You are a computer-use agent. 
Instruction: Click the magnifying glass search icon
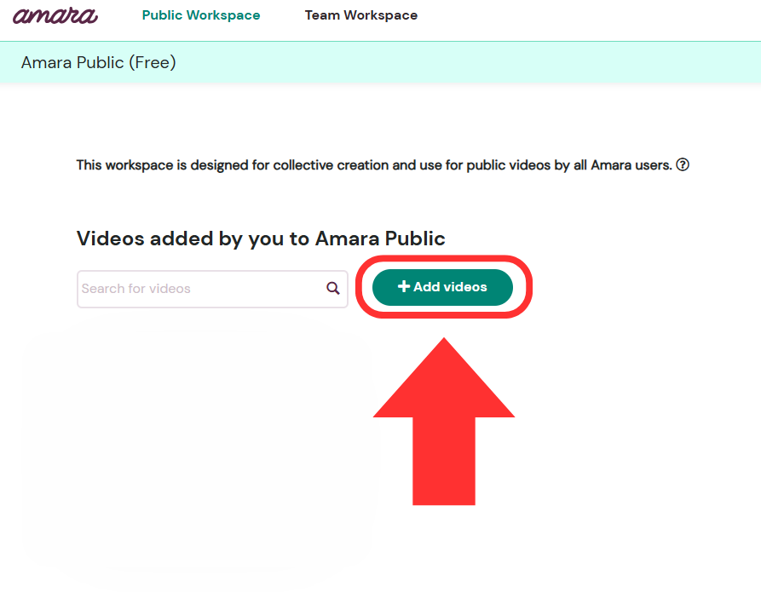tap(333, 288)
